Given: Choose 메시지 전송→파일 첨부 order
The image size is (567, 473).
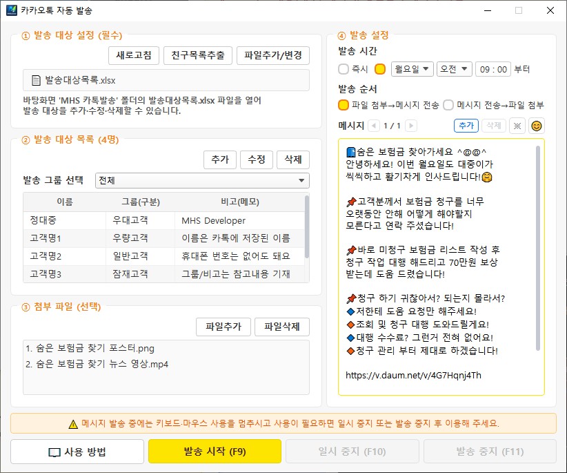Looking at the screenshot, I should pyautogui.click(x=448, y=106).
